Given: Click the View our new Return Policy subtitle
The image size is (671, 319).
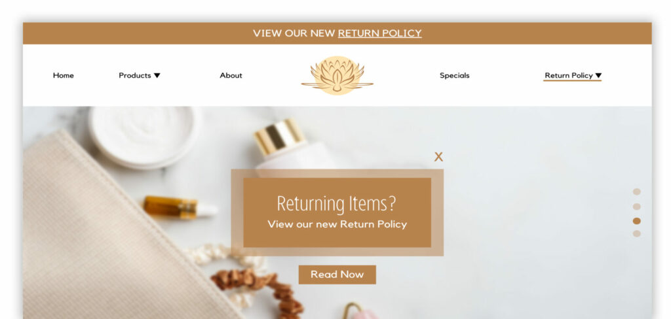Looking at the screenshot, I should 337,224.
